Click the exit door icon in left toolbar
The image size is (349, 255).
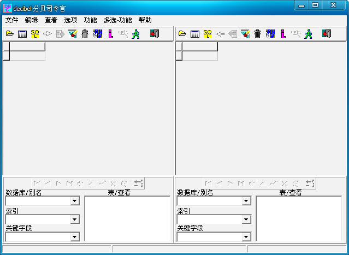[x=155, y=34]
